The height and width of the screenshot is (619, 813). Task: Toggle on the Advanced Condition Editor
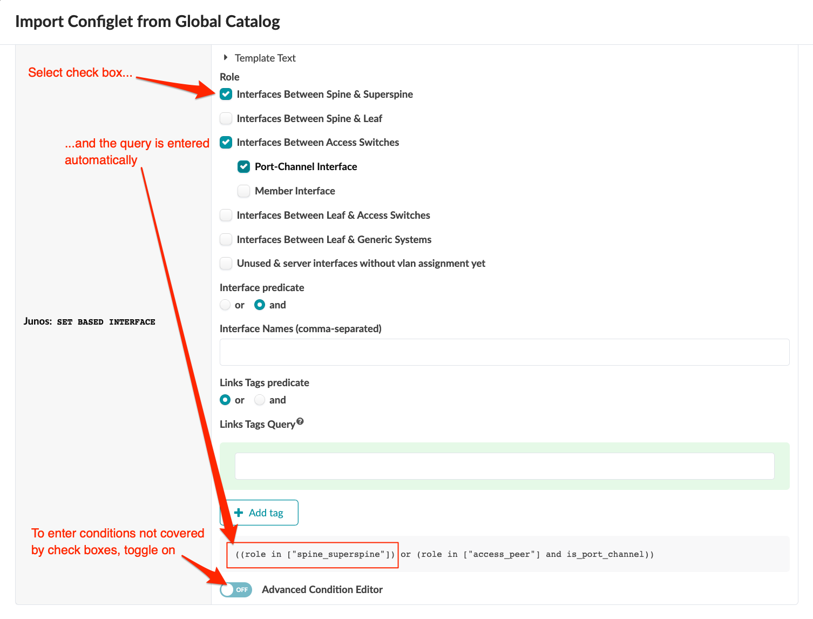[236, 590]
